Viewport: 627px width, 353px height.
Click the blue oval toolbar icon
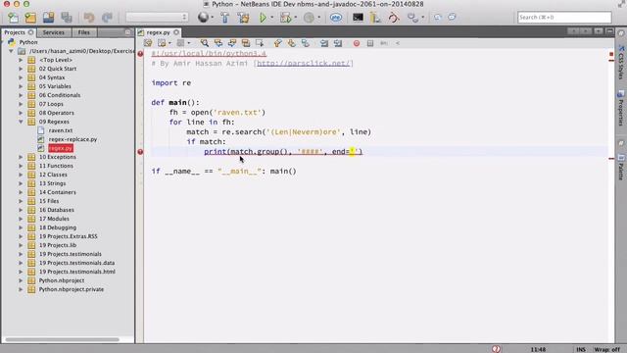[336, 18]
